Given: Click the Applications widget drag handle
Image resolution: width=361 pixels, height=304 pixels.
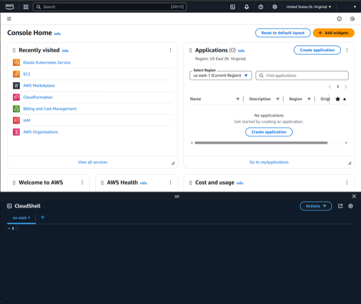Looking at the screenshot, I should click(190, 50).
